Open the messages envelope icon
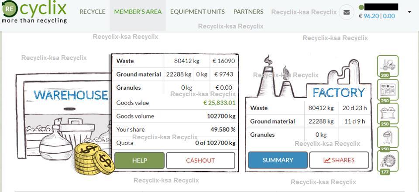This screenshot has width=419, height=192. click(347, 12)
